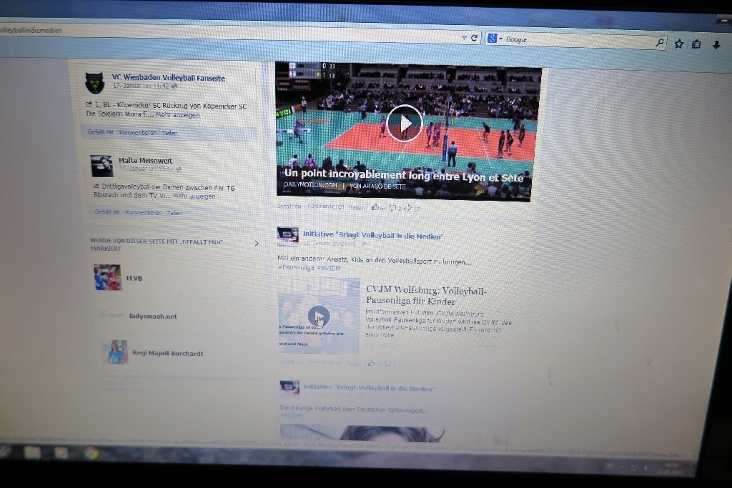732x488 pixels.
Task: Expand 'Mehr anzeigen' in Malte Missoweit post
Action: tap(194, 196)
